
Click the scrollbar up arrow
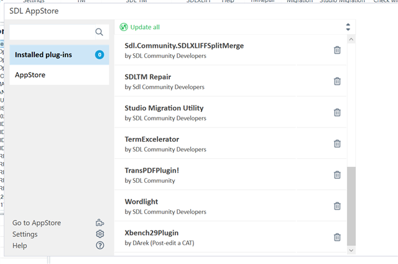click(351, 39)
